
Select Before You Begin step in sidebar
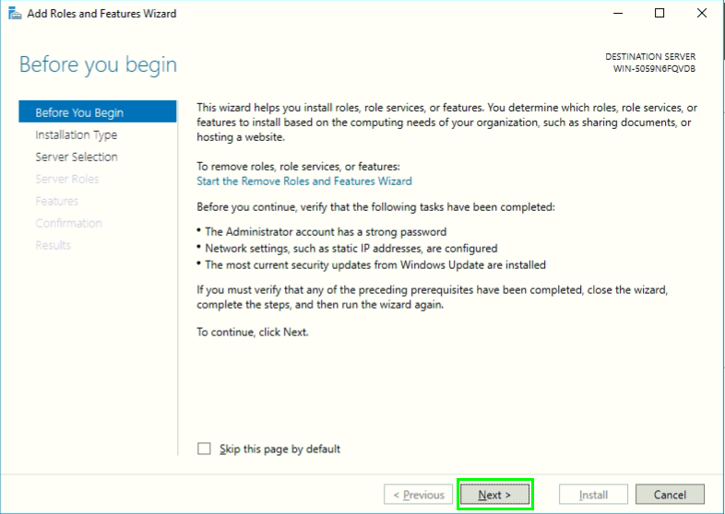[98, 112]
